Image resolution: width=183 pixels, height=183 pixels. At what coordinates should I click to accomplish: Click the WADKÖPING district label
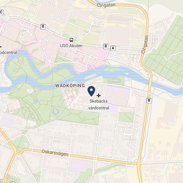tap(70, 86)
